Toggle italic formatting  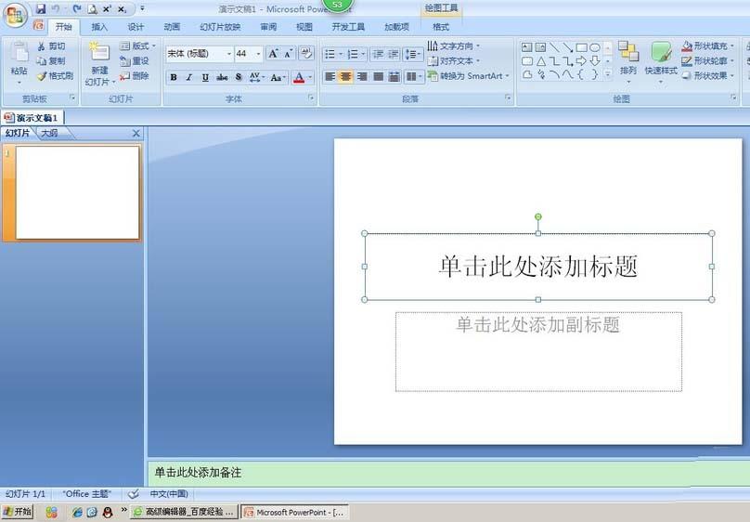point(189,78)
